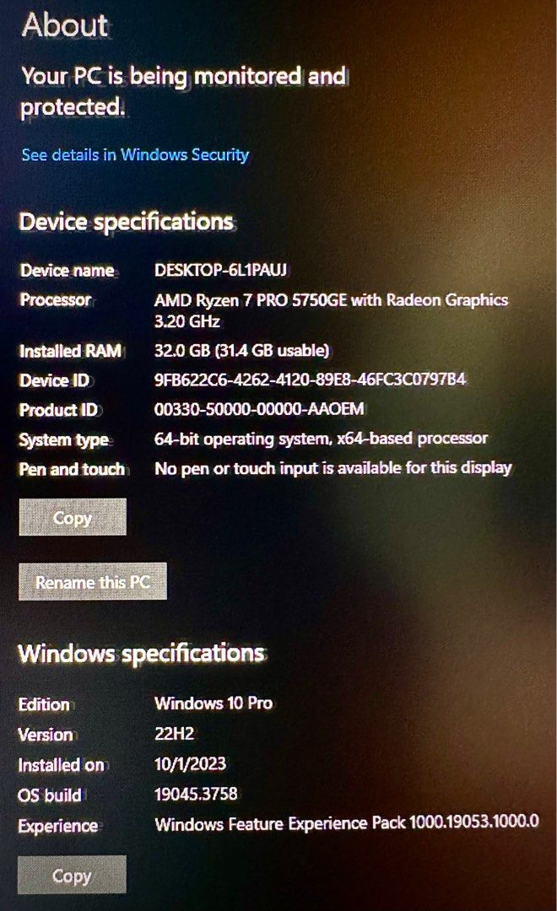
Task: Click the About page heading
Action: click(x=65, y=25)
